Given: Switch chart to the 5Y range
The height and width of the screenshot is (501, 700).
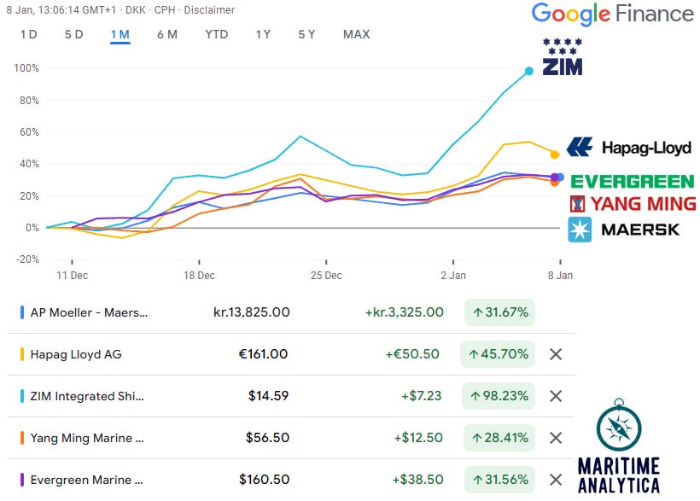Looking at the screenshot, I should [x=306, y=34].
